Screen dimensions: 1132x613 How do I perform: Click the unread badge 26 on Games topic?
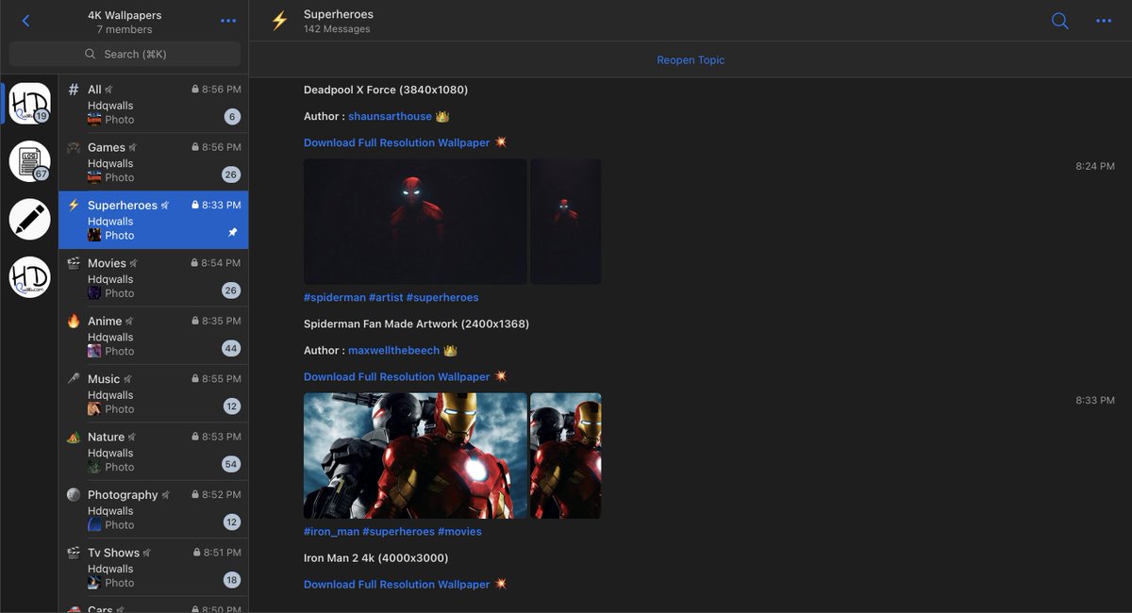point(231,174)
